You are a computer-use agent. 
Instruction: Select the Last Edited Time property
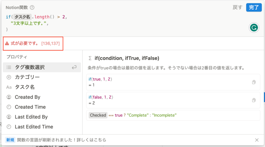point(42,127)
